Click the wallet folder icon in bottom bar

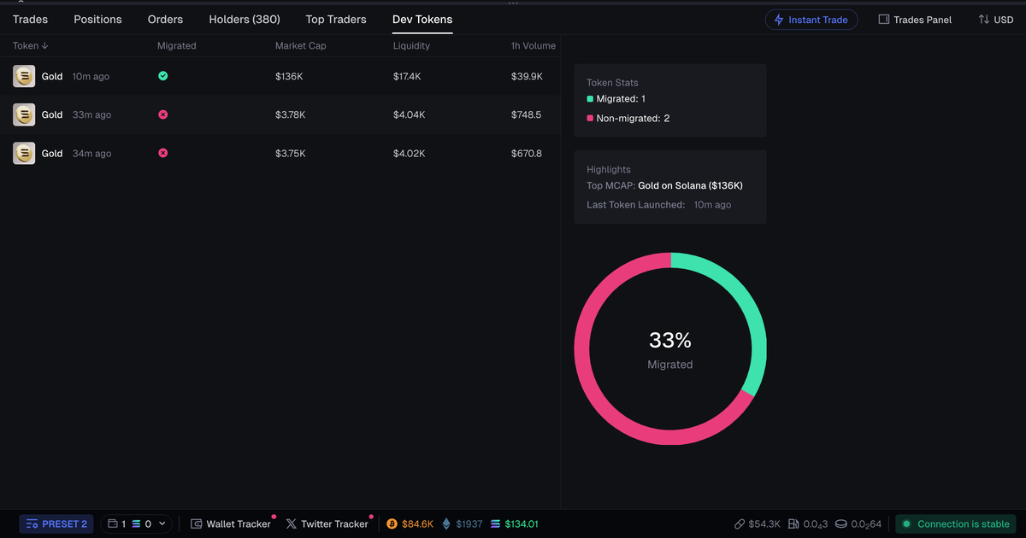coord(113,523)
